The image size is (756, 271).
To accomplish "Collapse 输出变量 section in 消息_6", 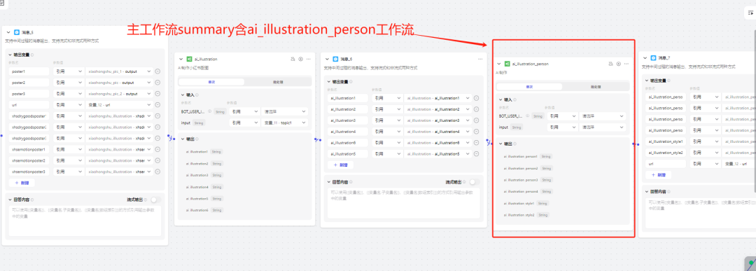I will tap(328, 81).
